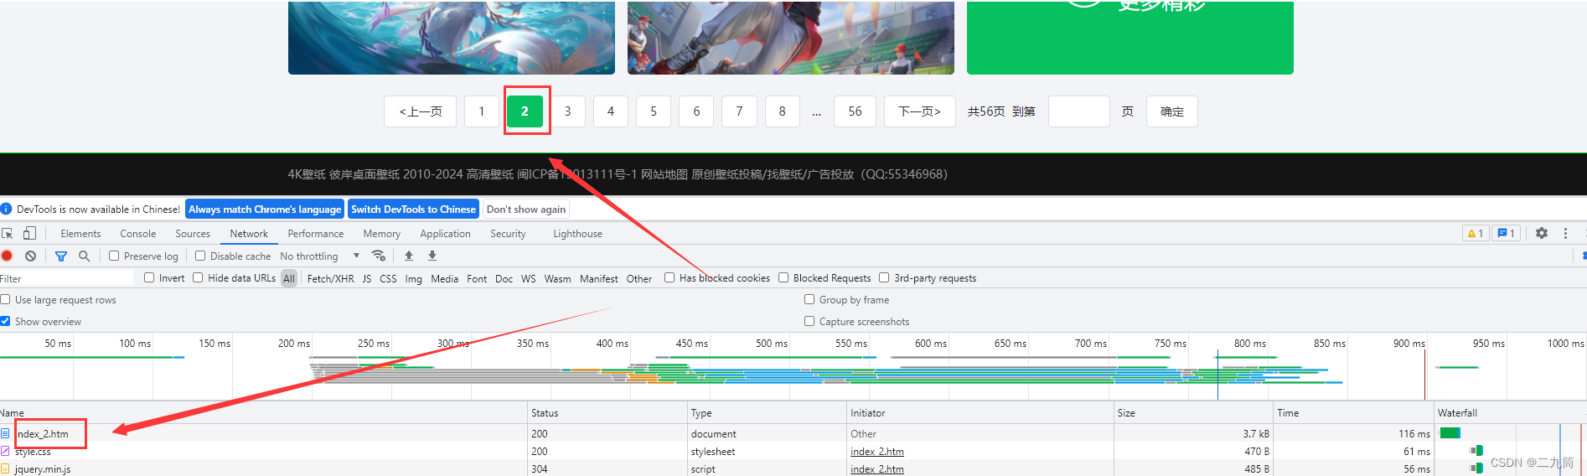Viewport: 1587px width, 476px height.
Task: Open the warnings counter badge
Action: (x=1475, y=233)
